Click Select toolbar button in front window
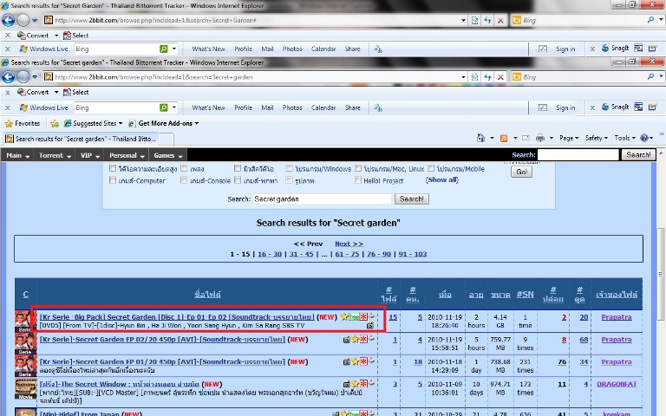 pyautogui.click(x=75, y=92)
